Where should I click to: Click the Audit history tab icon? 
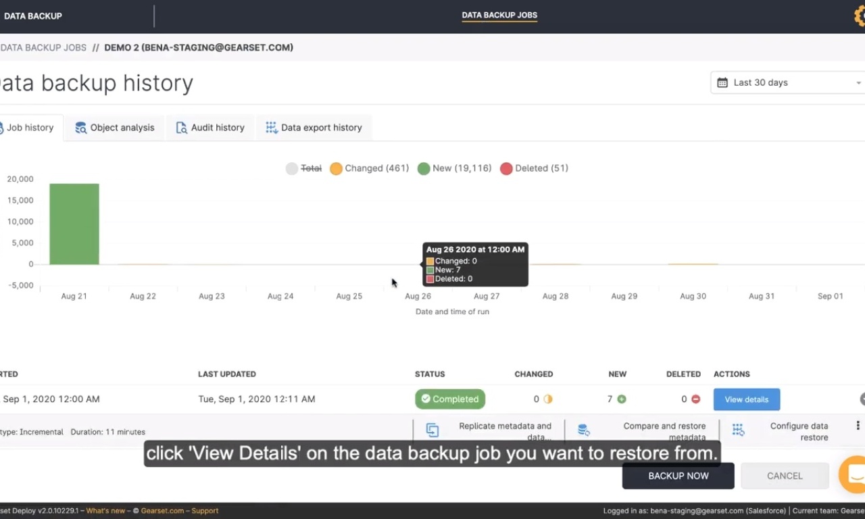[x=181, y=128]
